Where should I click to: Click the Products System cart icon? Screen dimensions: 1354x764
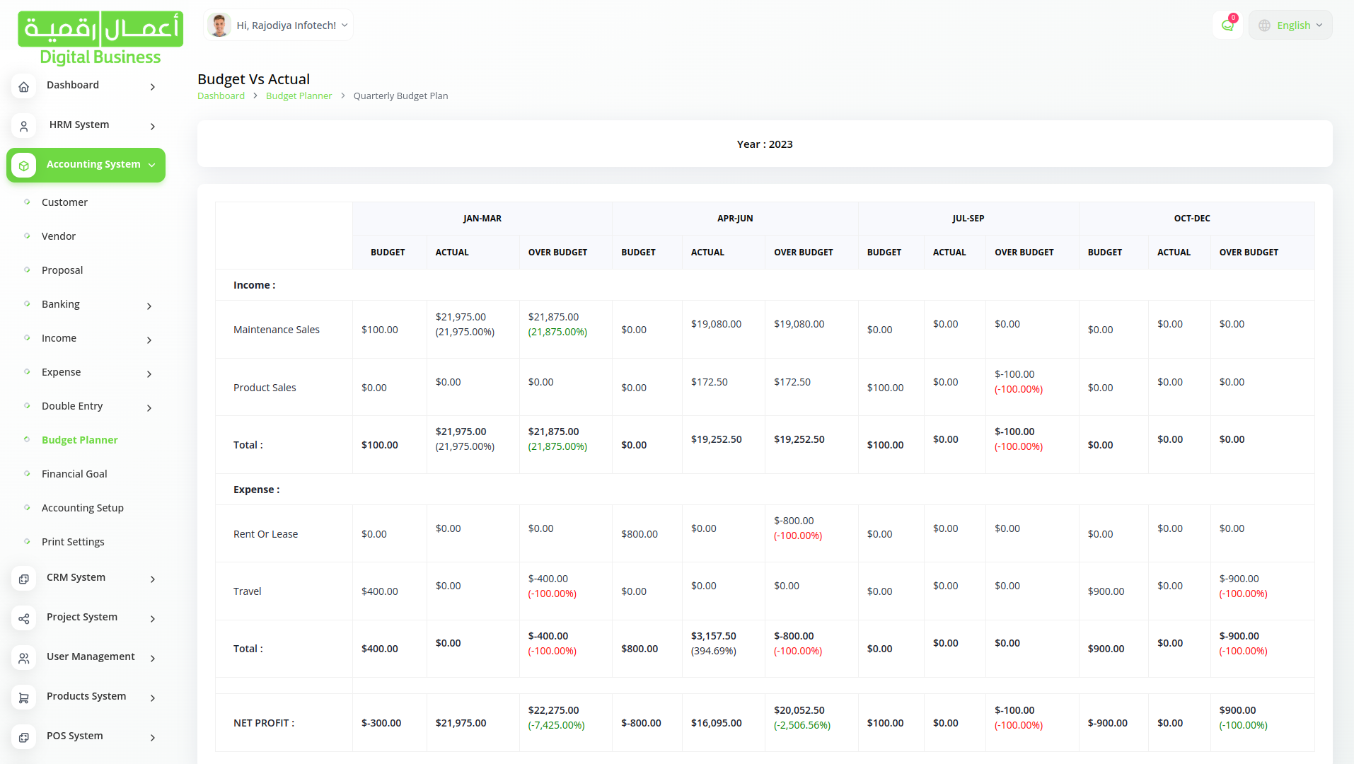coord(23,698)
